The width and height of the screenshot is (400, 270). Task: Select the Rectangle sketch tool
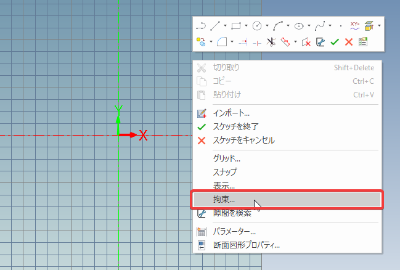click(235, 26)
